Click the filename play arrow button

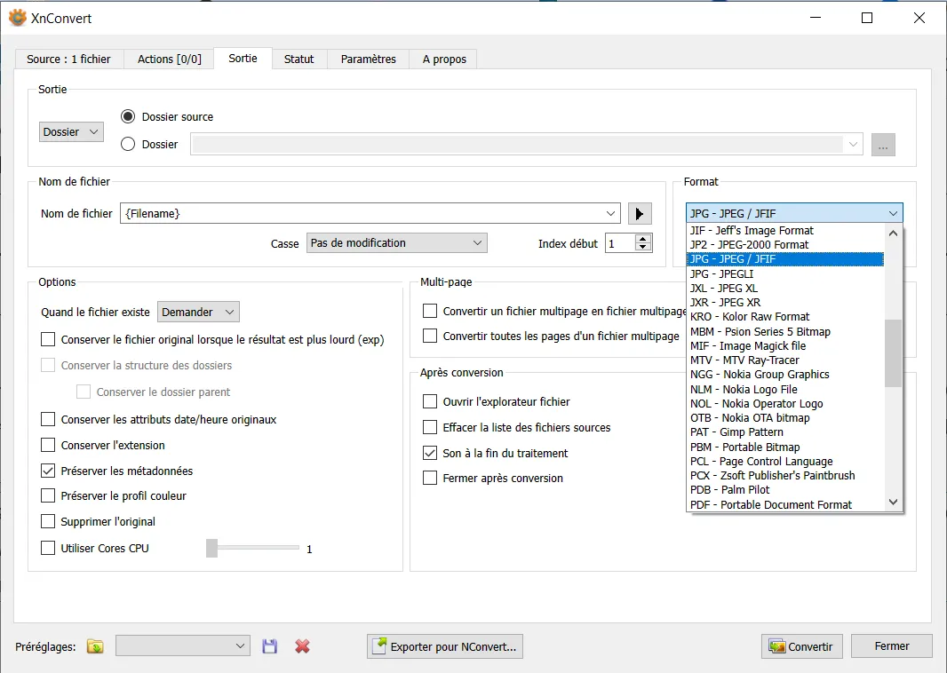pyautogui.click(x=640, y=214)
